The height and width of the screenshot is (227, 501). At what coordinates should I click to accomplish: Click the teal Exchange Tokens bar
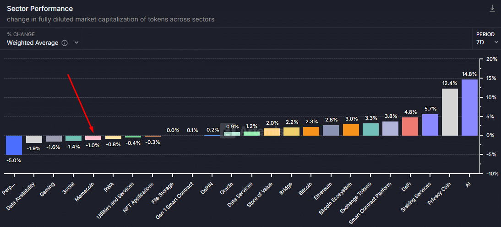pyautogui.click(x=370, y=129)
